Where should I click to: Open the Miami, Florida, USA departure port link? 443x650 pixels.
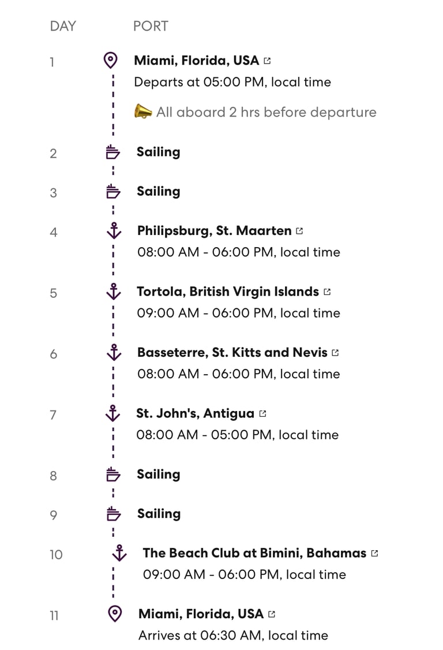pyautogui.click(x=196, y=61)
